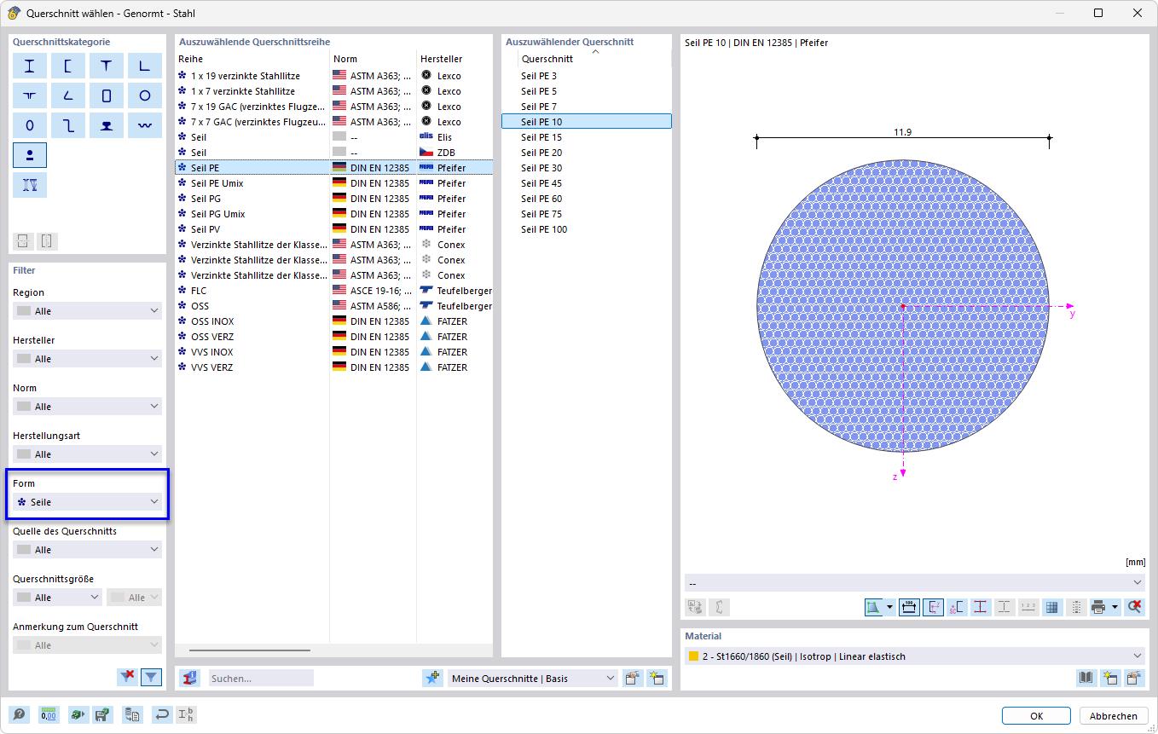Select the built-up sections category icon
1158x734 pixels.
[30, 185]
